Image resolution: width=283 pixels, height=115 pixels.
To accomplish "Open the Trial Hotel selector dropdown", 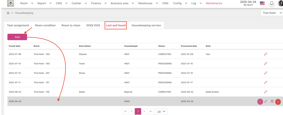I will click(x=272, y=13).
